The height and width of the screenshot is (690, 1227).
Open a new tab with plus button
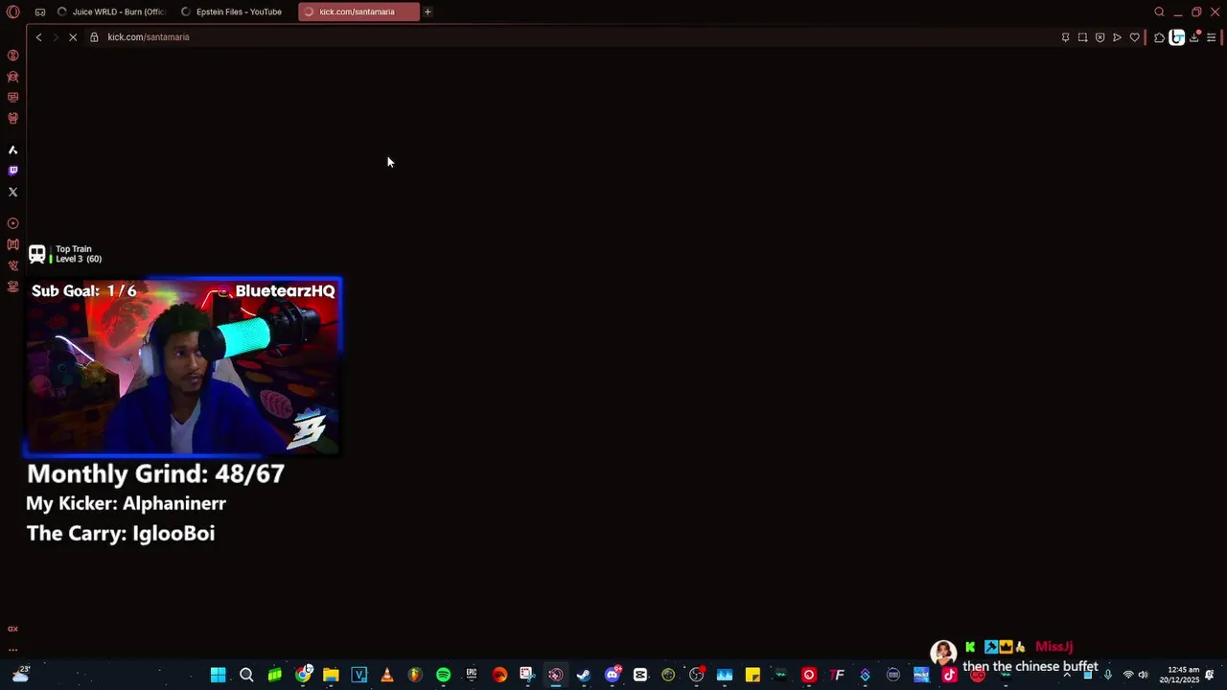(428, 11)
